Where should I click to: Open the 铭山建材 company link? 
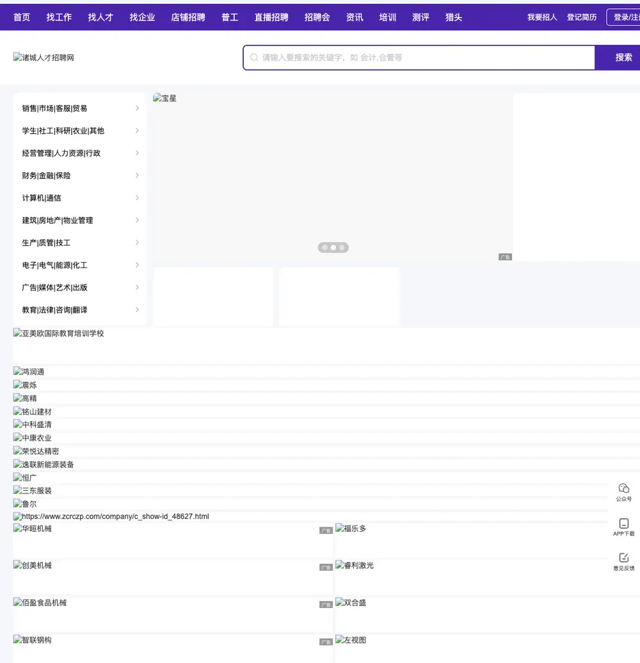tap(326, 411)
